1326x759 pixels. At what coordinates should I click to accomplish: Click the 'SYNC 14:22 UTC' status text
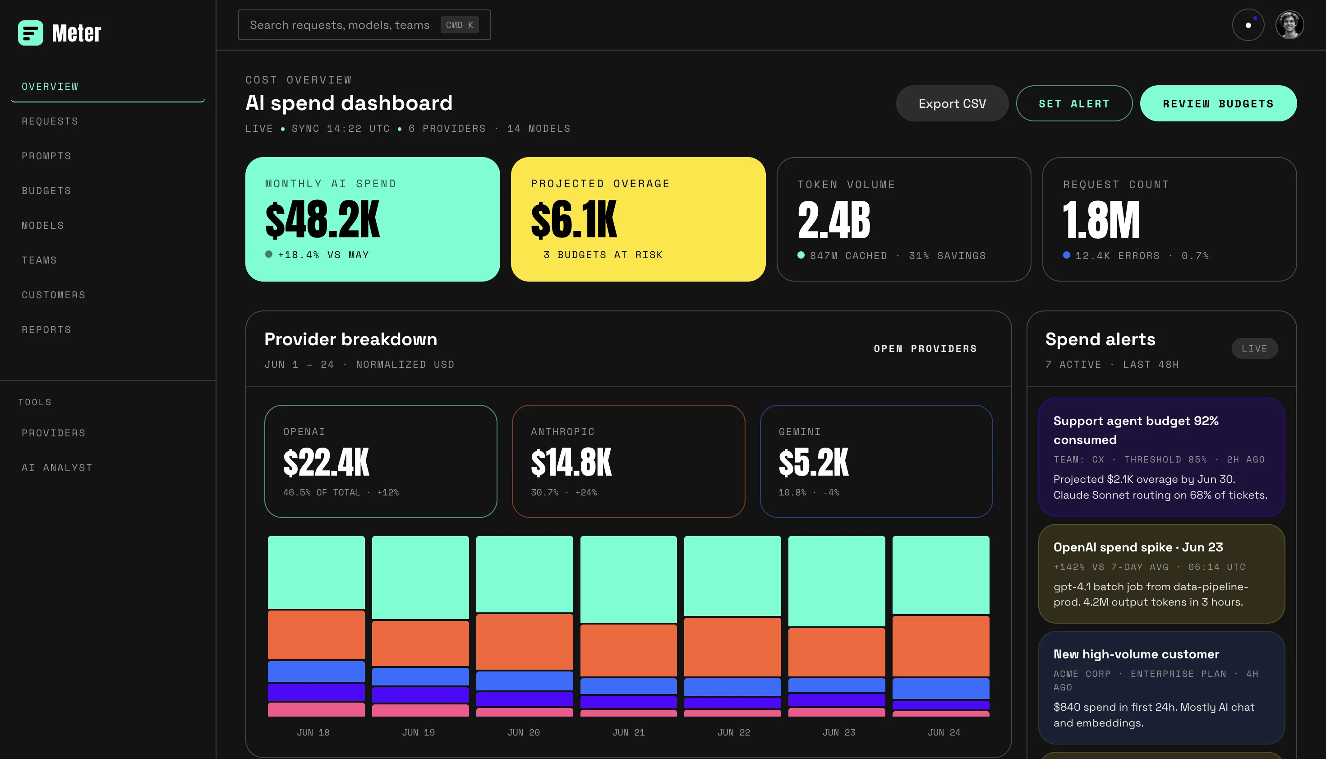coord(341,129)
